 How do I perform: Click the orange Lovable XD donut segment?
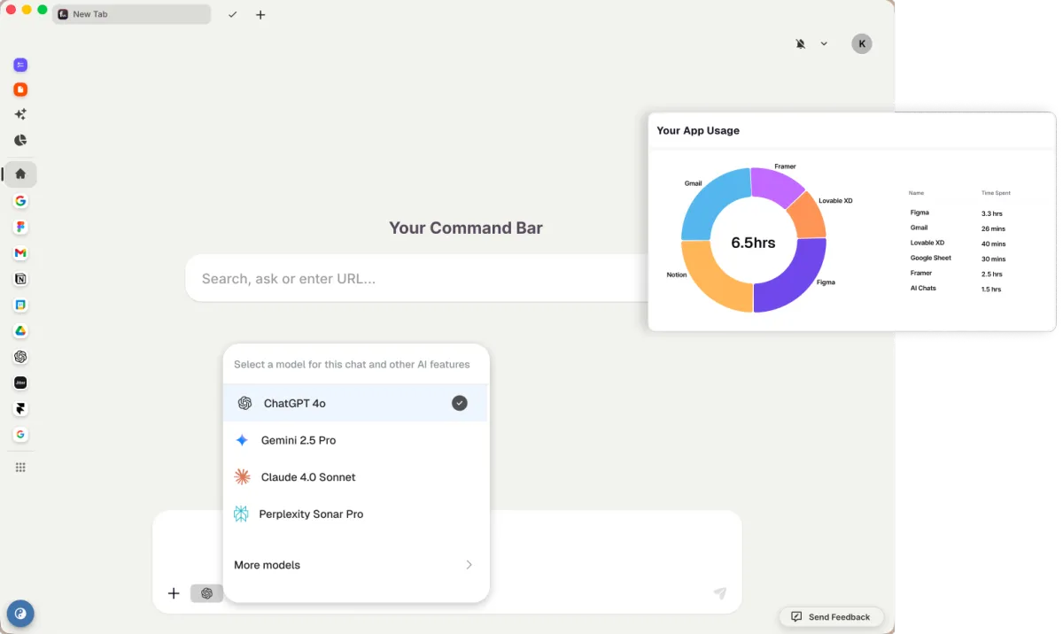pos(808,217)
